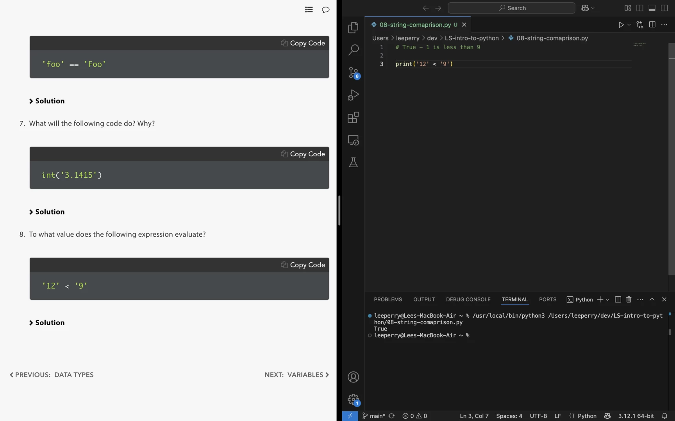Toggle the secondary side bar layout button

click(664, 8)
